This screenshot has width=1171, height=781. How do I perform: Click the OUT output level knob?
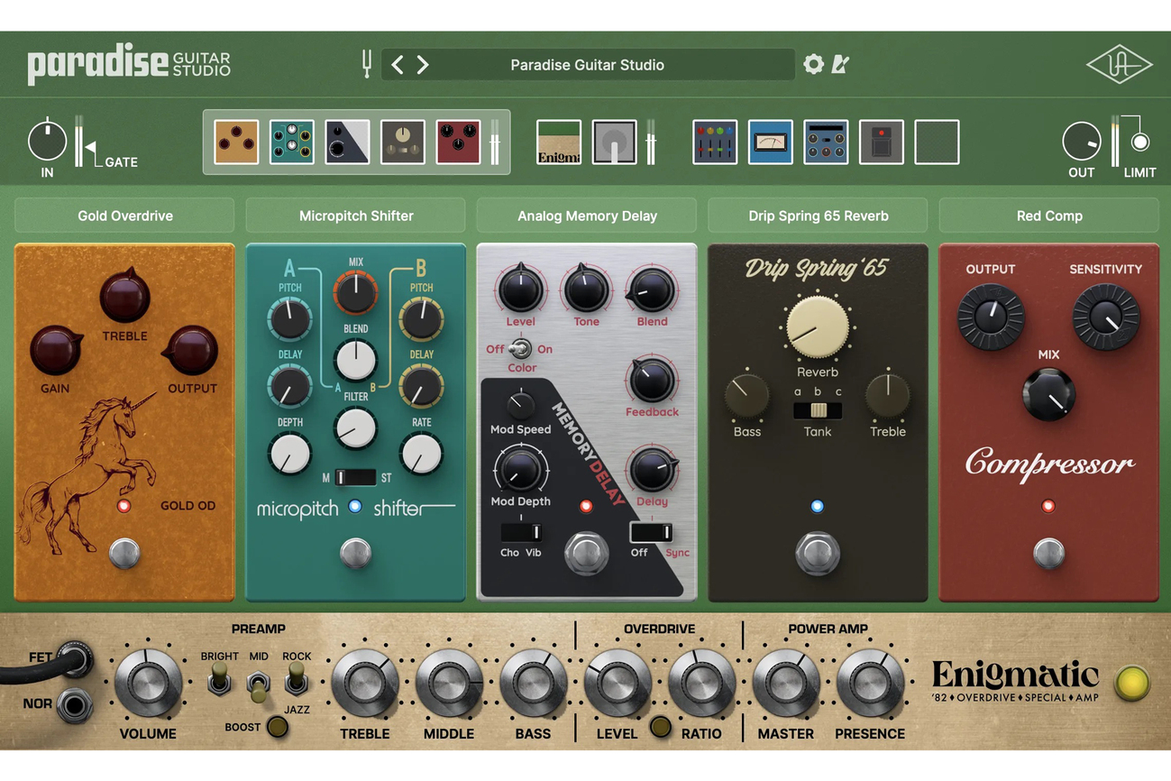(1081, 142)
